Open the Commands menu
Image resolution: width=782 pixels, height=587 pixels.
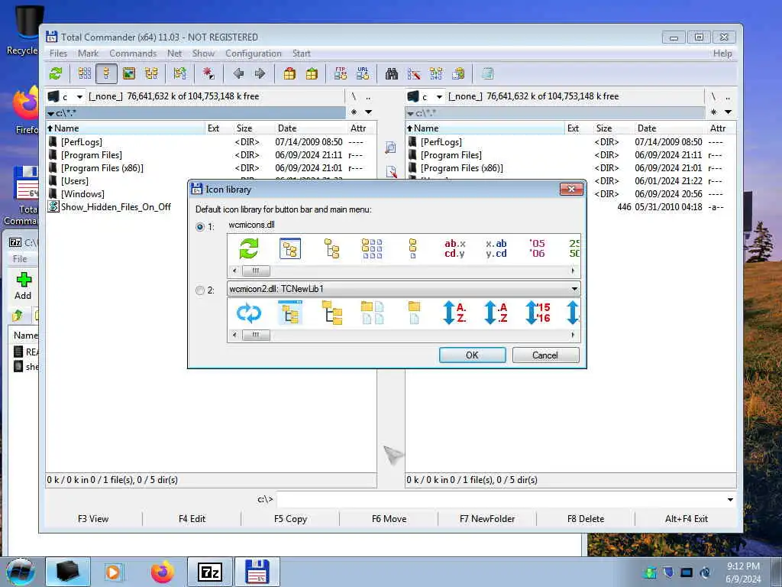[x=133, y=54]
